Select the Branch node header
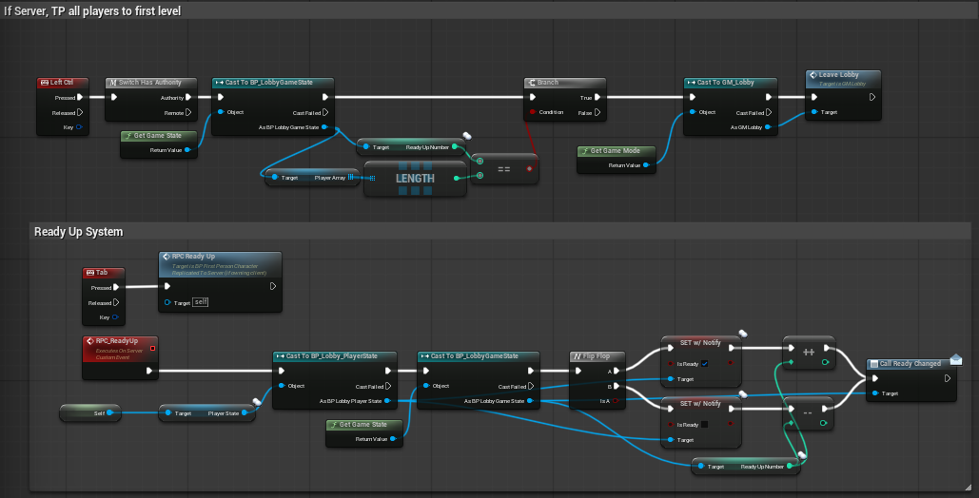 pyautogui.click(x=564, y=83)
